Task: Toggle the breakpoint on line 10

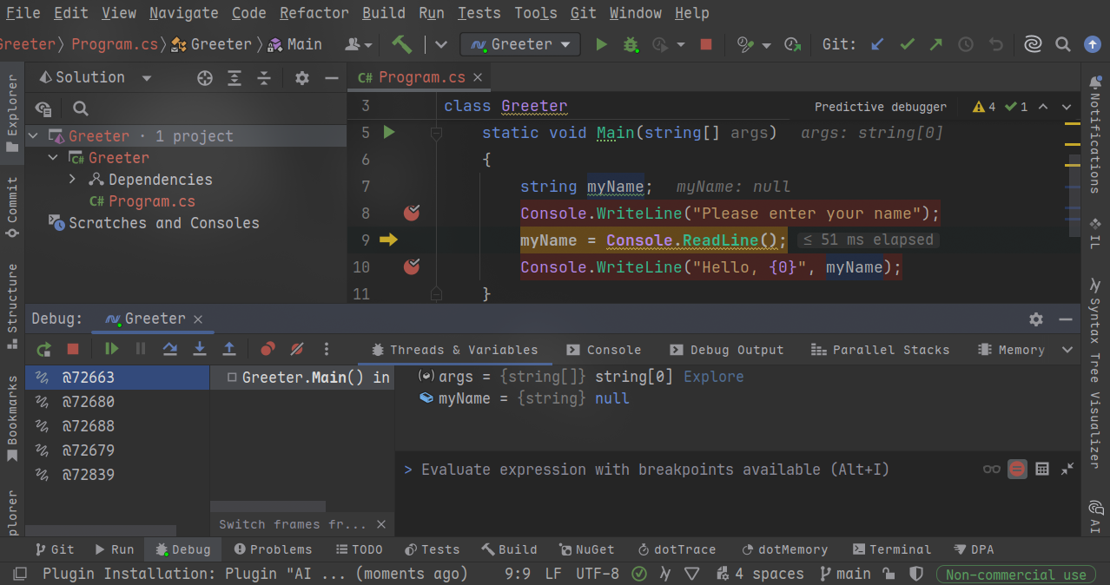Action: (x=412, y=267)
